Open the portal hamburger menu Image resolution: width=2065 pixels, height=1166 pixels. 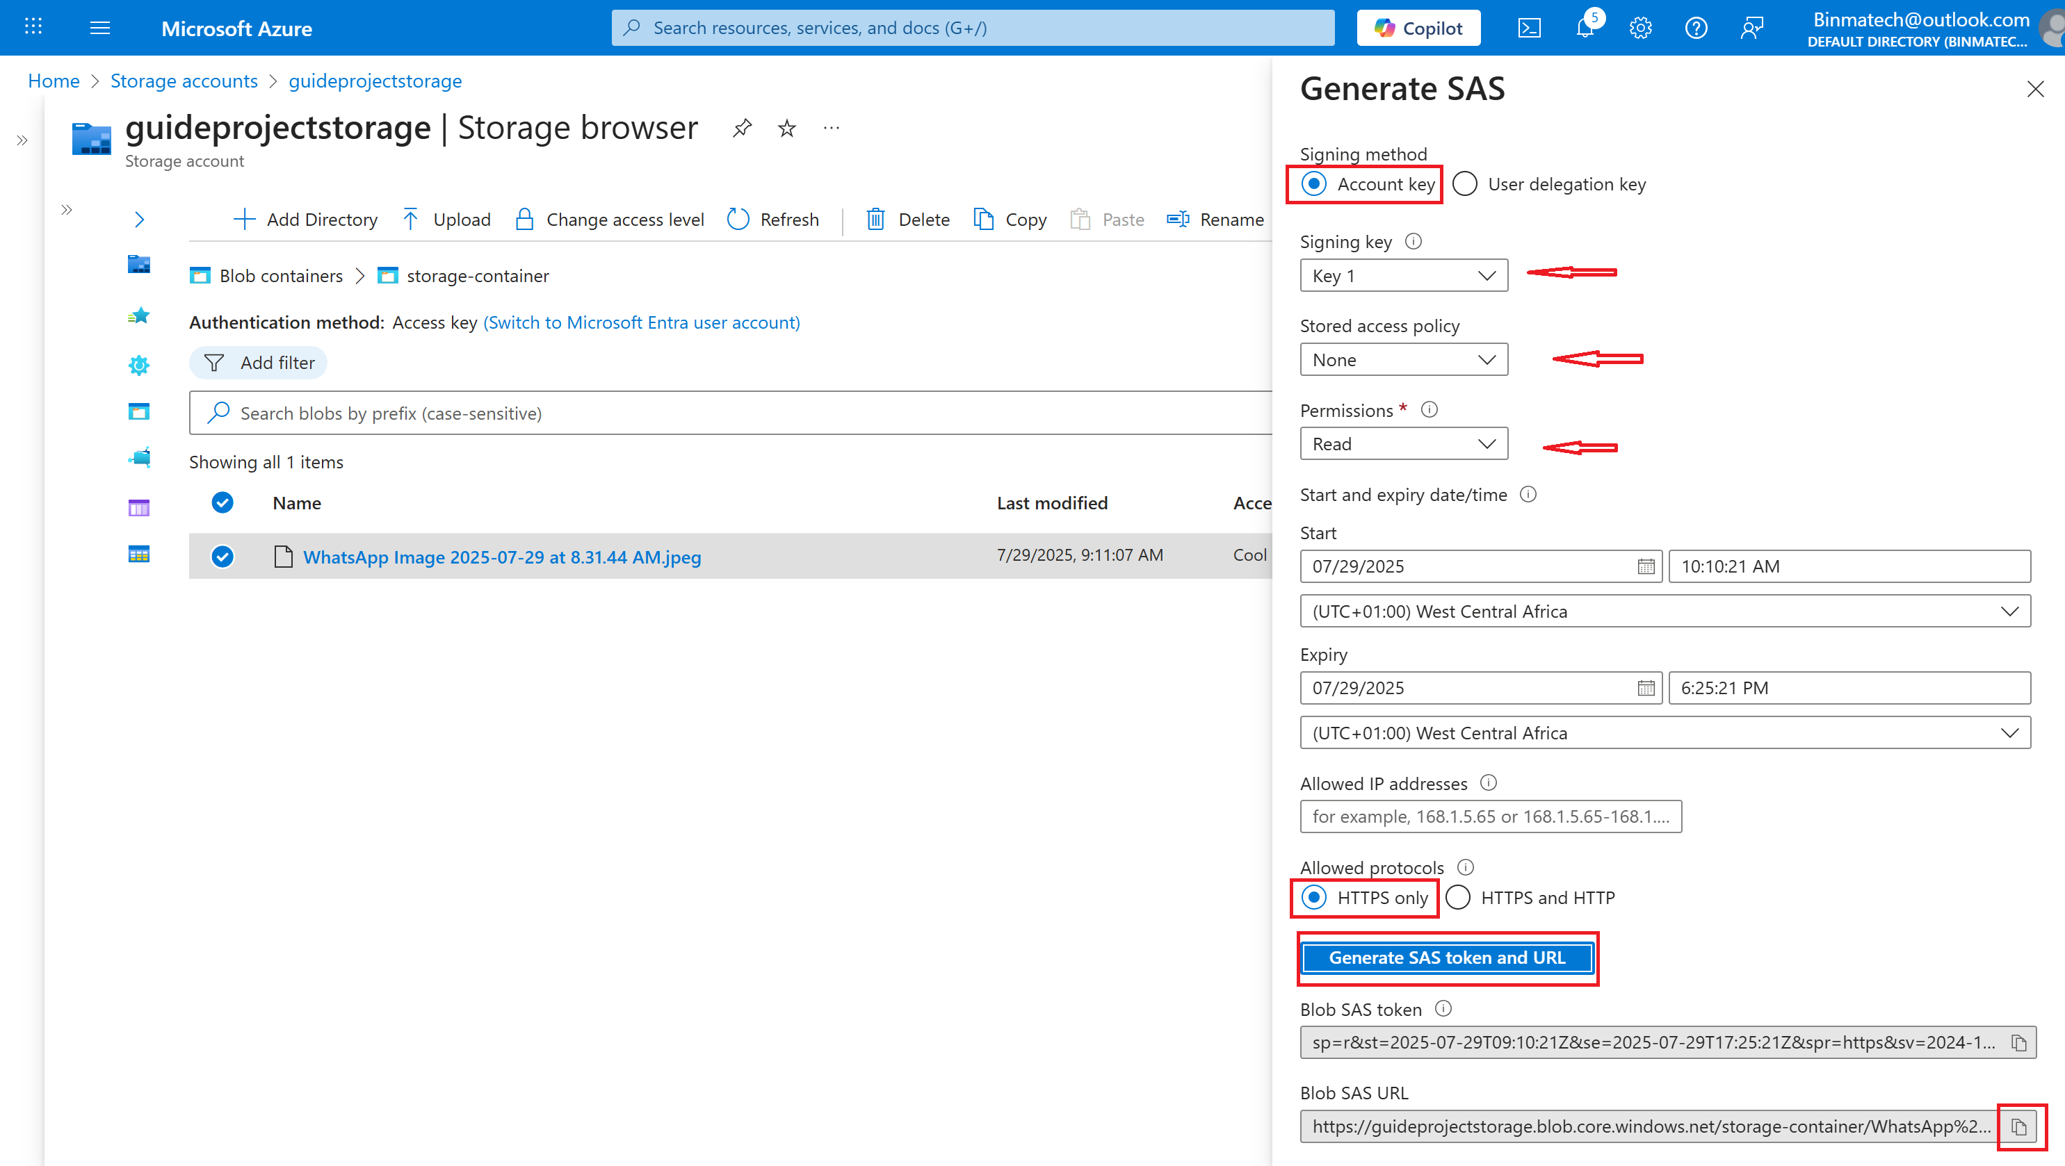pyautogui.click(x=99, y=28)
